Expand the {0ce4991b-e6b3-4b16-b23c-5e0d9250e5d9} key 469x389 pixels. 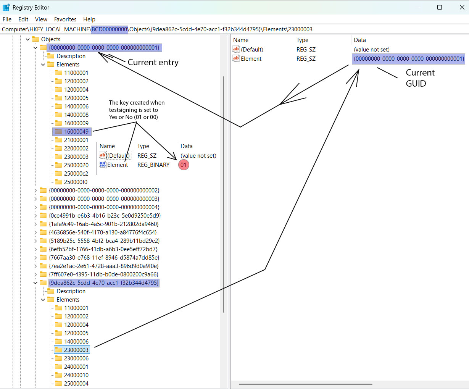35,215
